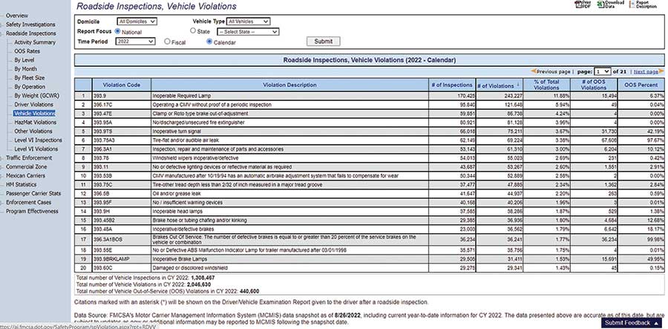Click the orange Previous page arrow
The height and width of the screenshot is (329, 668).
(534, 71)
